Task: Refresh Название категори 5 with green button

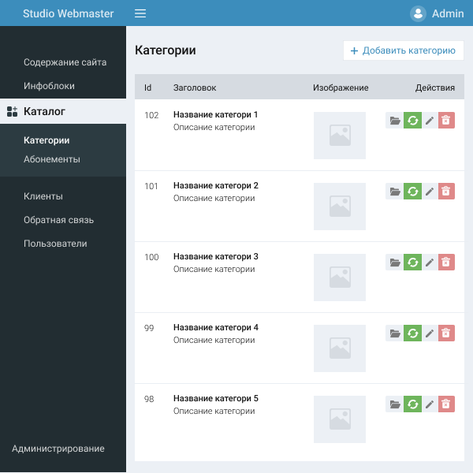Action: click(x=412, y=404)
